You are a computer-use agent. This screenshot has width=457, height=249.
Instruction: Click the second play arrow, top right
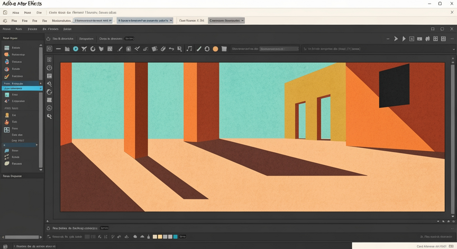[404, 39]
